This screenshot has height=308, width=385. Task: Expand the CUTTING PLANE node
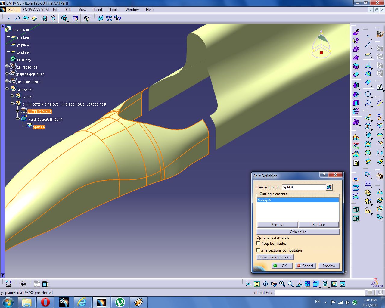(18, 111)
